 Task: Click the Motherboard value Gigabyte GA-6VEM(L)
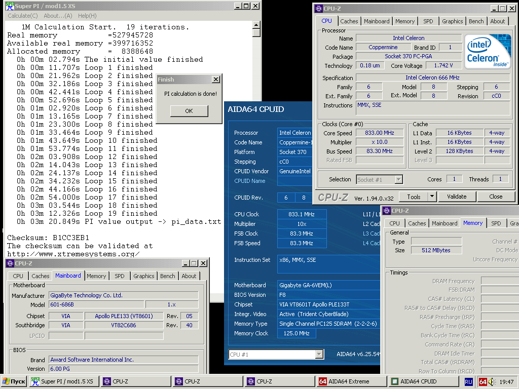(x=328, y=285)
